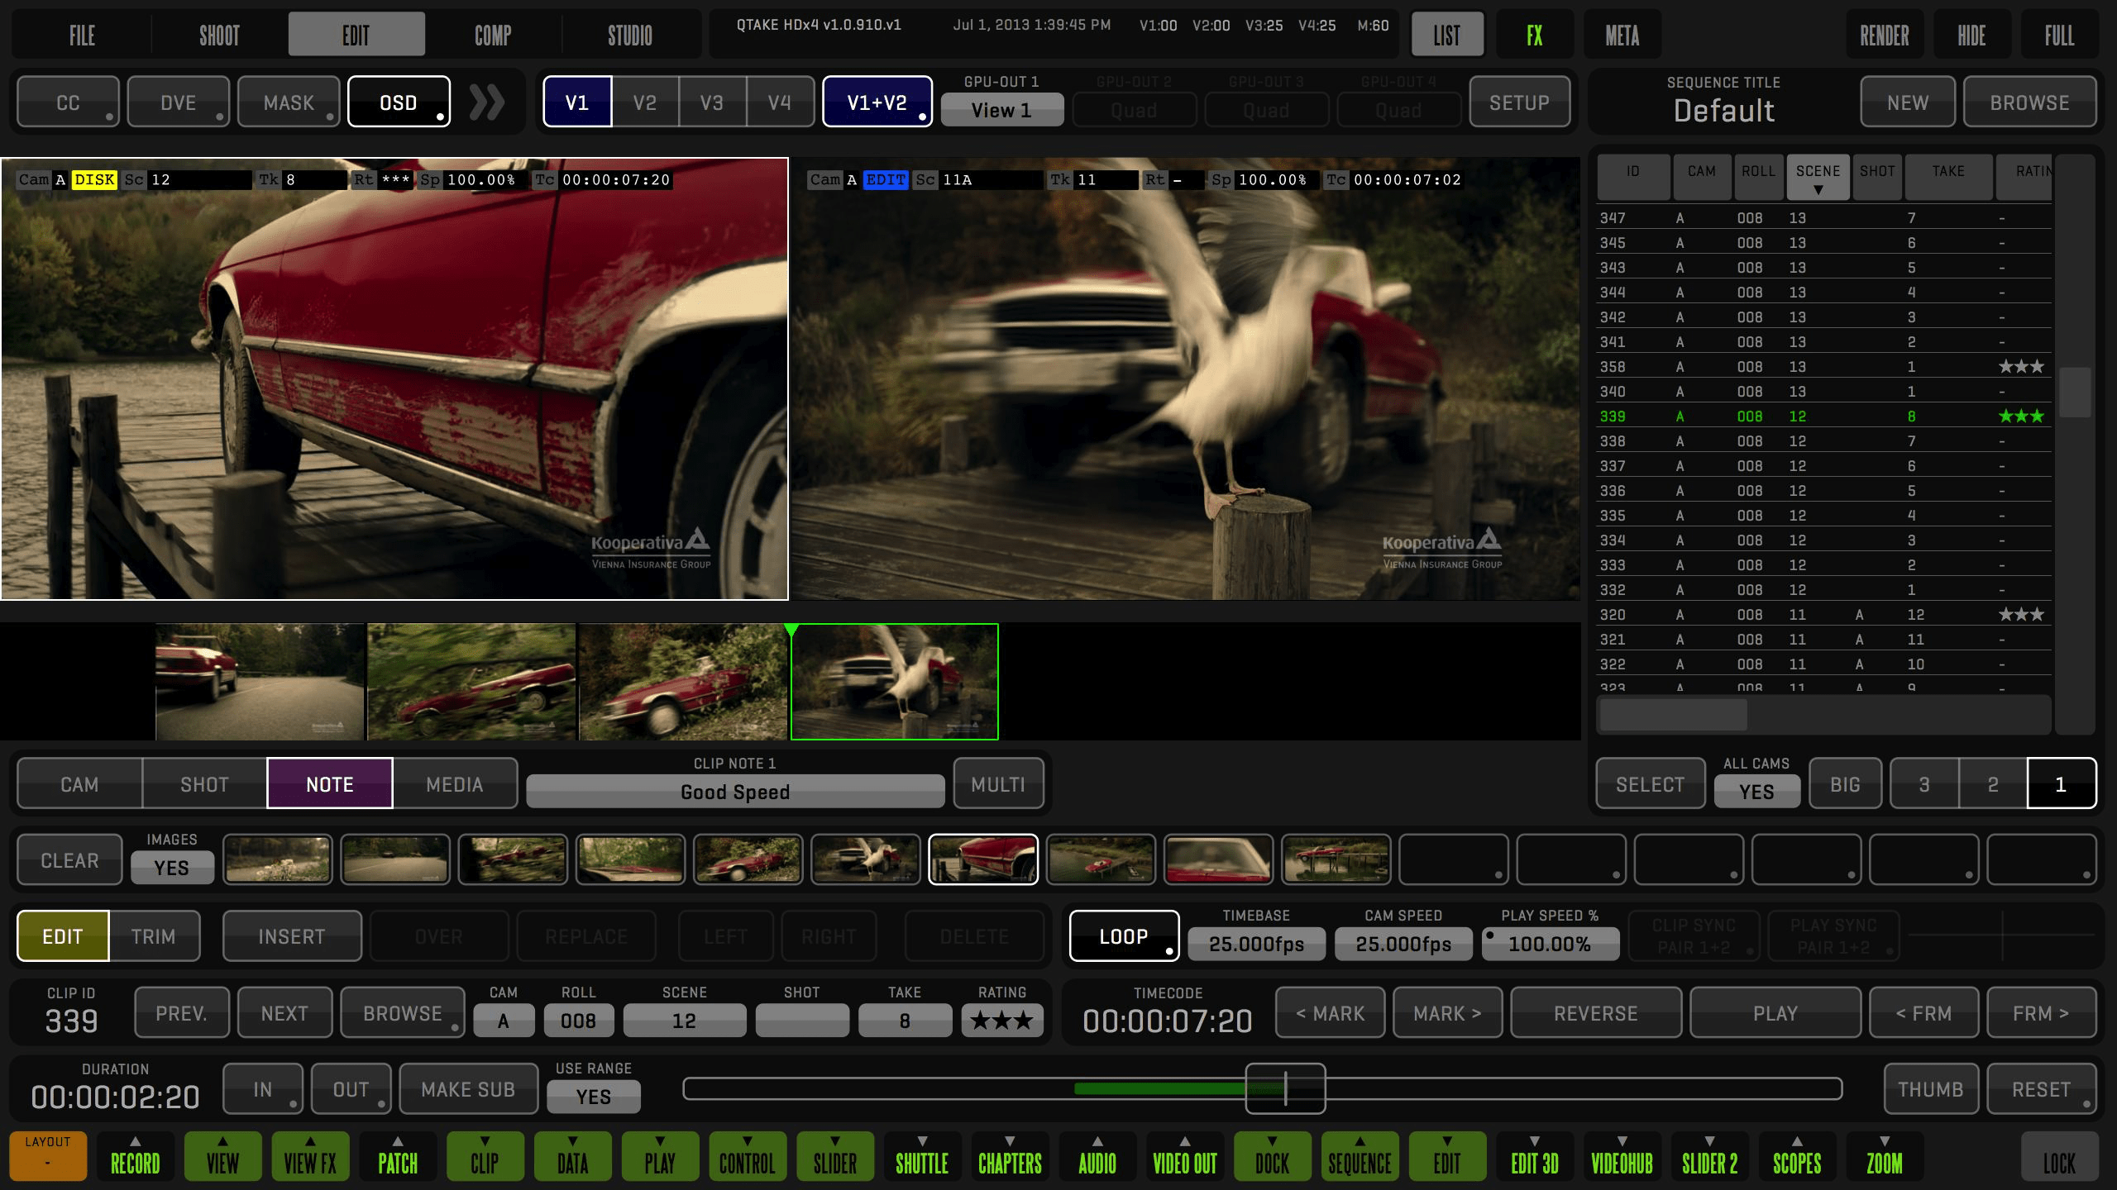Click the timeline scrub slider handle
The image size is (2117, 1190).
click(1285, 1089)
